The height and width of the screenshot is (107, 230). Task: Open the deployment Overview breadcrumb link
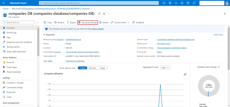click(x=51, y=9)
